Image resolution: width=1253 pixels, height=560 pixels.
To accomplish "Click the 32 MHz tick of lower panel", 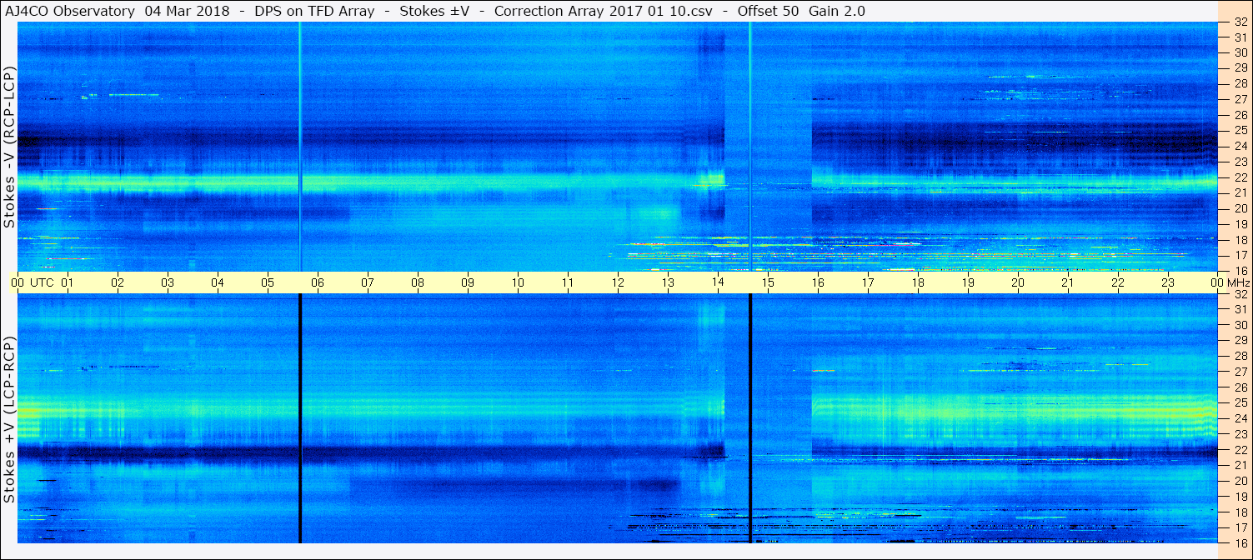I will click(x=1240, y=294).
